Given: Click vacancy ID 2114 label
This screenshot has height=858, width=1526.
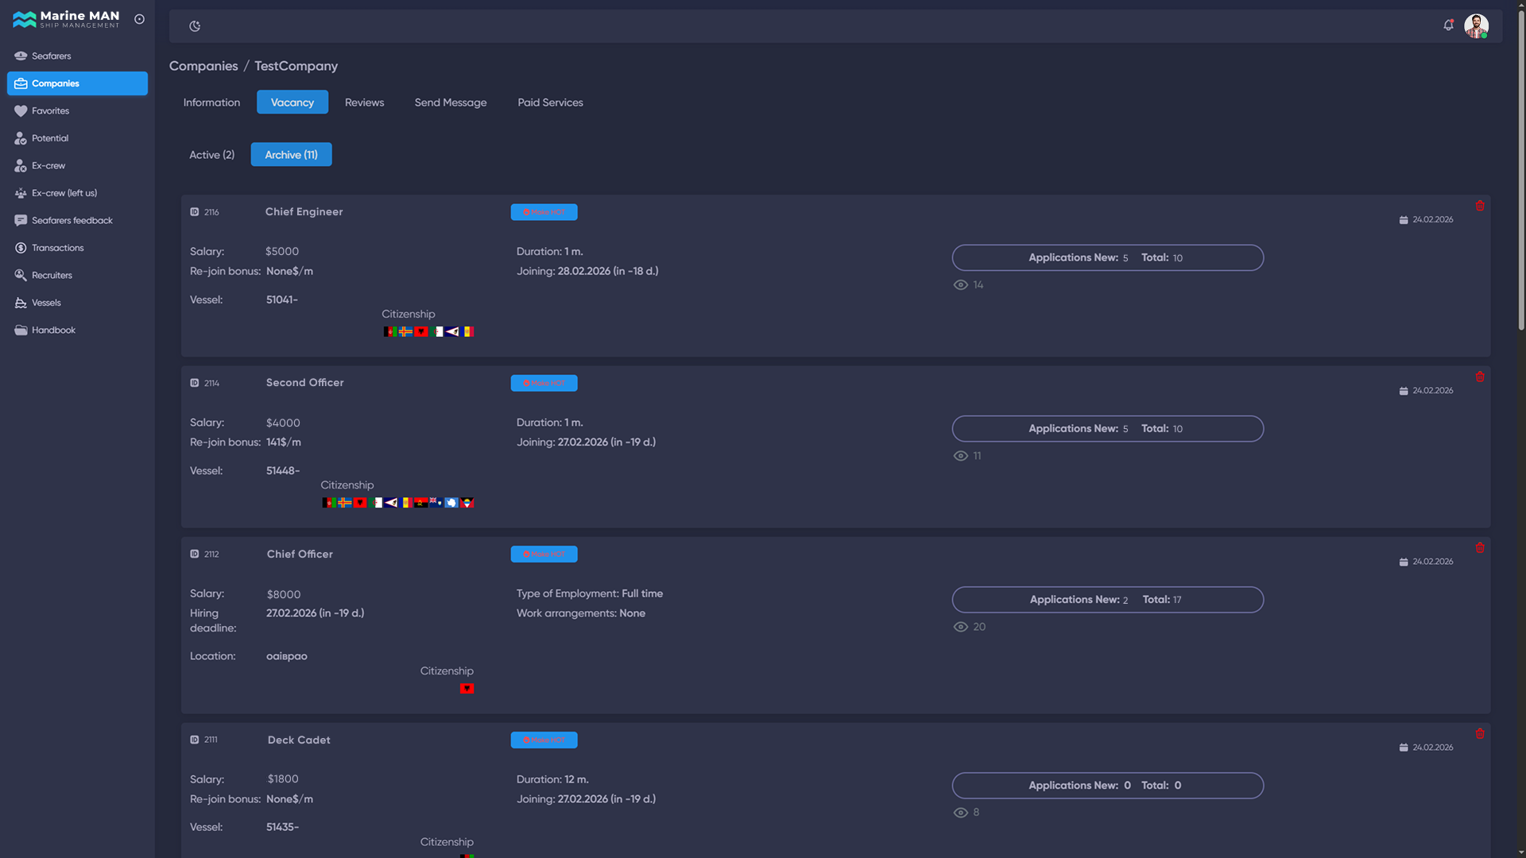Looking at the screenshot, I should click(x=211, y=383).
